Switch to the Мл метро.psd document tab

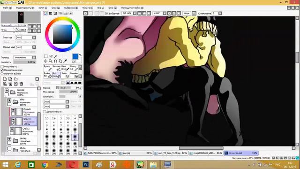click(x=241, y=153)
